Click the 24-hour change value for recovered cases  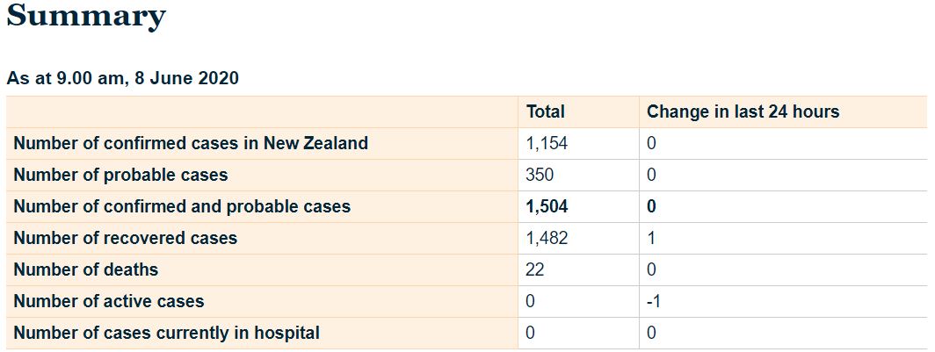point(651,238)
